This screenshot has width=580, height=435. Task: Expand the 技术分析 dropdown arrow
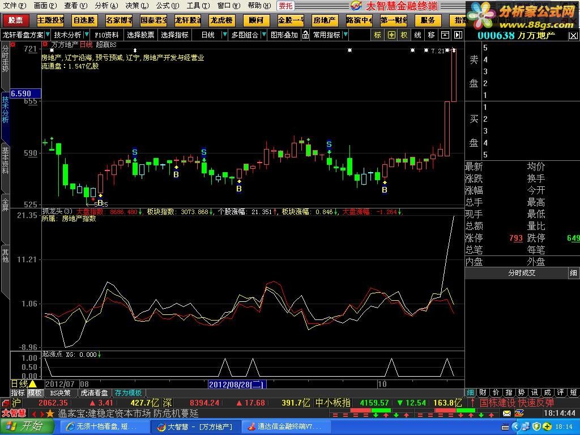click(87, 35)
